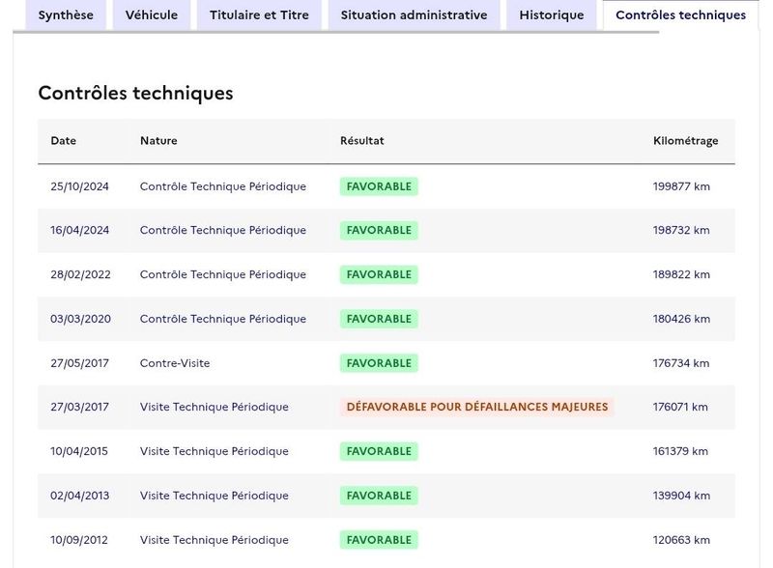Click the 176071 km mileage value
This screenshot has width=773, height=568.
coord(680,408)
